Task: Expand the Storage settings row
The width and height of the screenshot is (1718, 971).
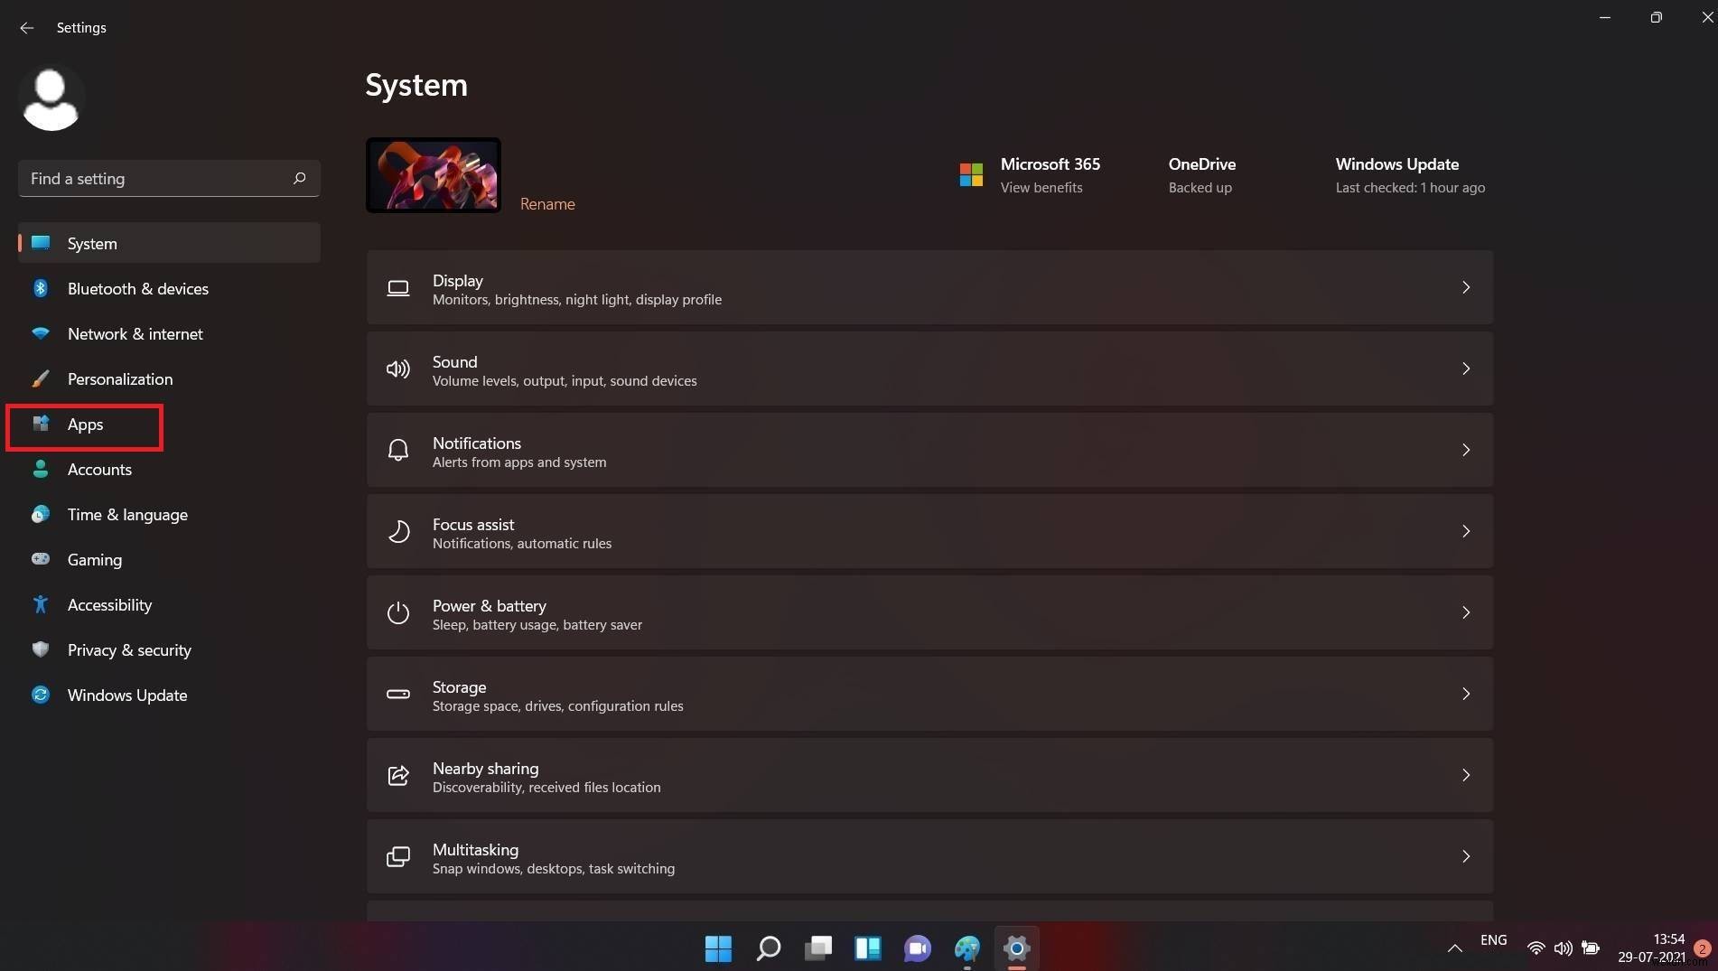Action: point(1465,694)
